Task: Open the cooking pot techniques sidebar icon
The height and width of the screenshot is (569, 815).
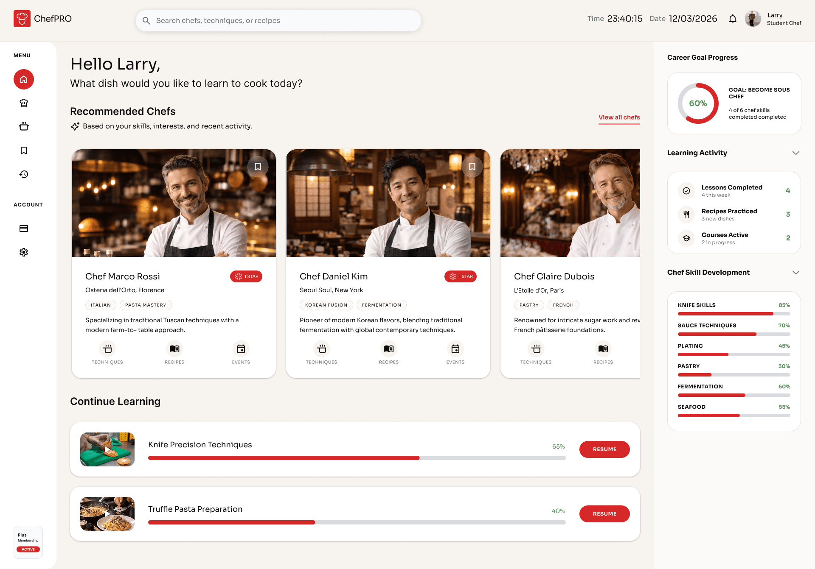Action: [24, 126]
